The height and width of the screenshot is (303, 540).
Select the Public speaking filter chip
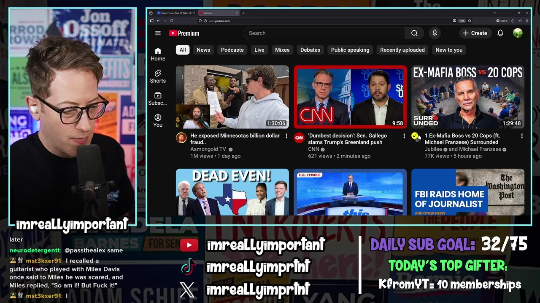[350, 50]
